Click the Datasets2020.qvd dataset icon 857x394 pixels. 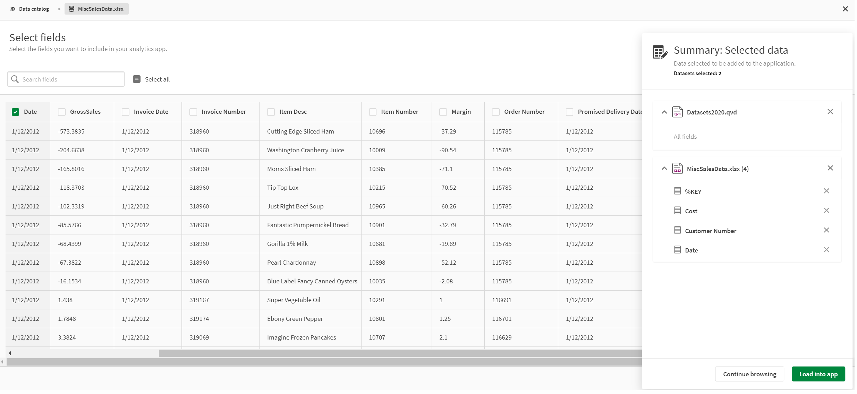tap(677, 111)
